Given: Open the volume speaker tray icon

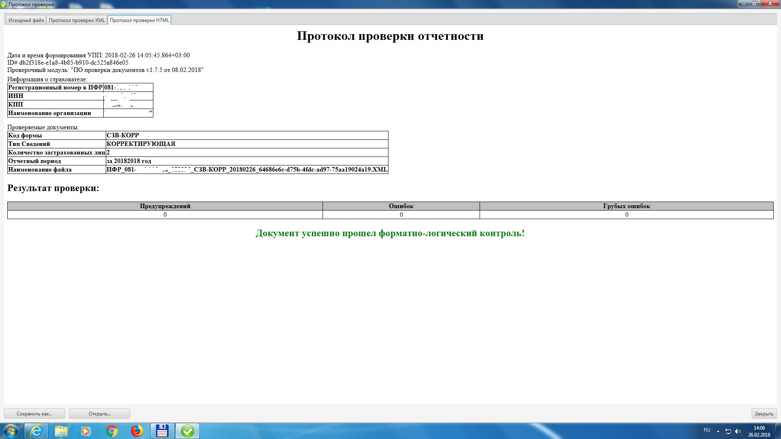Looking at the screenshot, I should click(x=738, y=431).
